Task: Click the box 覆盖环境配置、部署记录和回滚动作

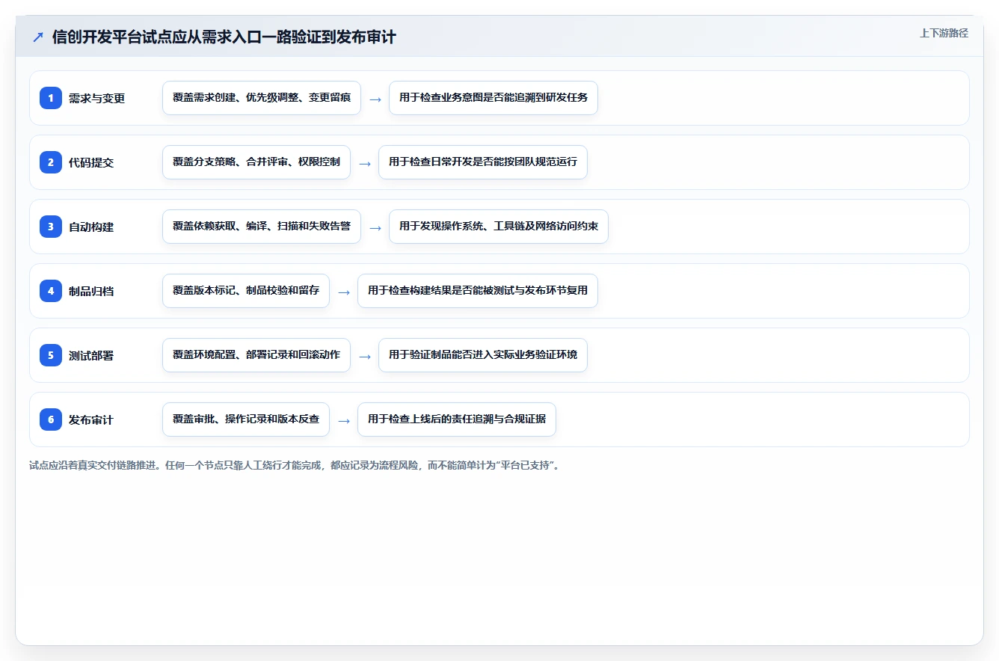Action: (x=256, y=355)
